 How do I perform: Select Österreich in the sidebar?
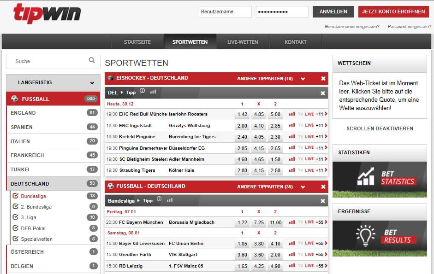coord(53,252)
